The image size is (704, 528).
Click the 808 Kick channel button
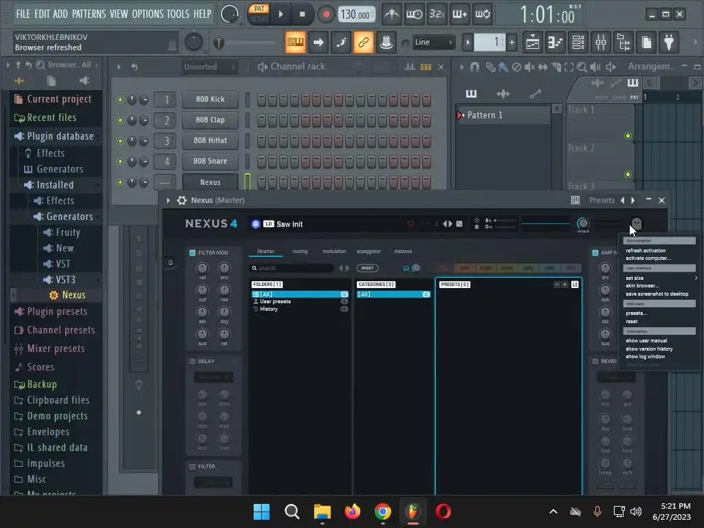210,99
